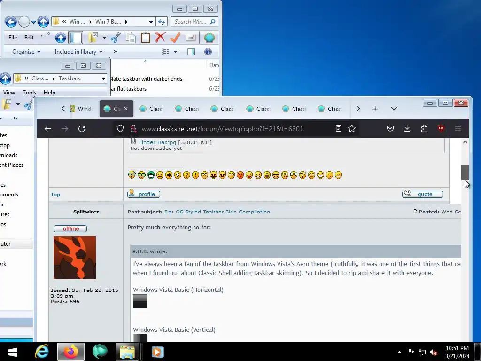Open the Save to Pocket icon

pos(390,128)
